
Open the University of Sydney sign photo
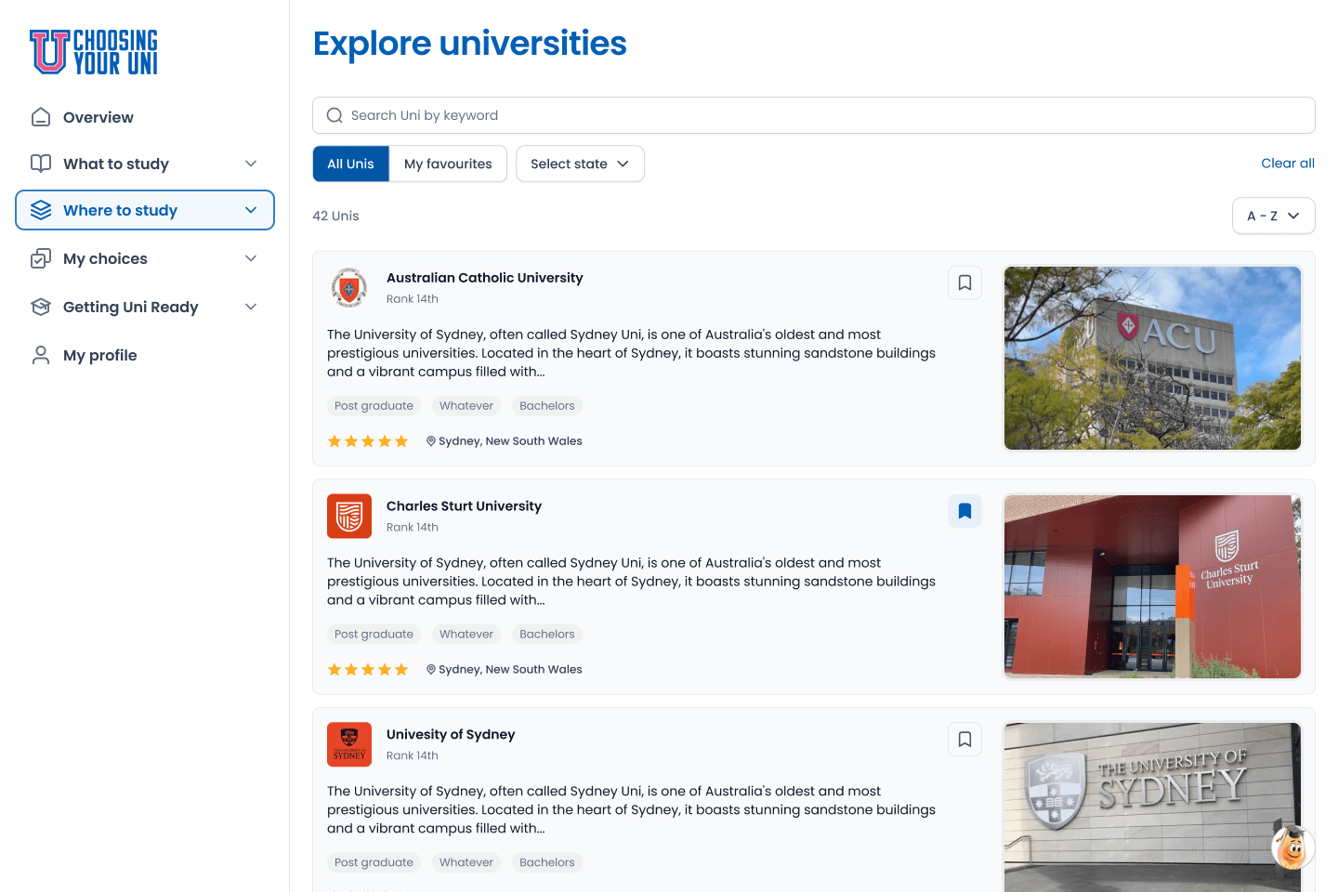1152,807
